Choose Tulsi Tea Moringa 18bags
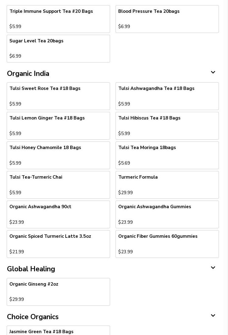Viewport: 228px width, 335px height. [167, 155]
